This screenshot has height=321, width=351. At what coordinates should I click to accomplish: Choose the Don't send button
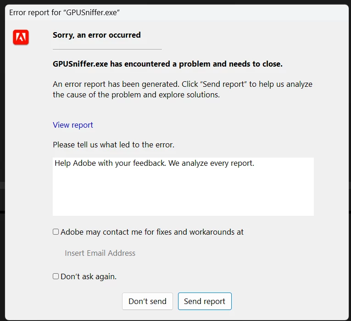pyautogui.click(x=148, y=301)
